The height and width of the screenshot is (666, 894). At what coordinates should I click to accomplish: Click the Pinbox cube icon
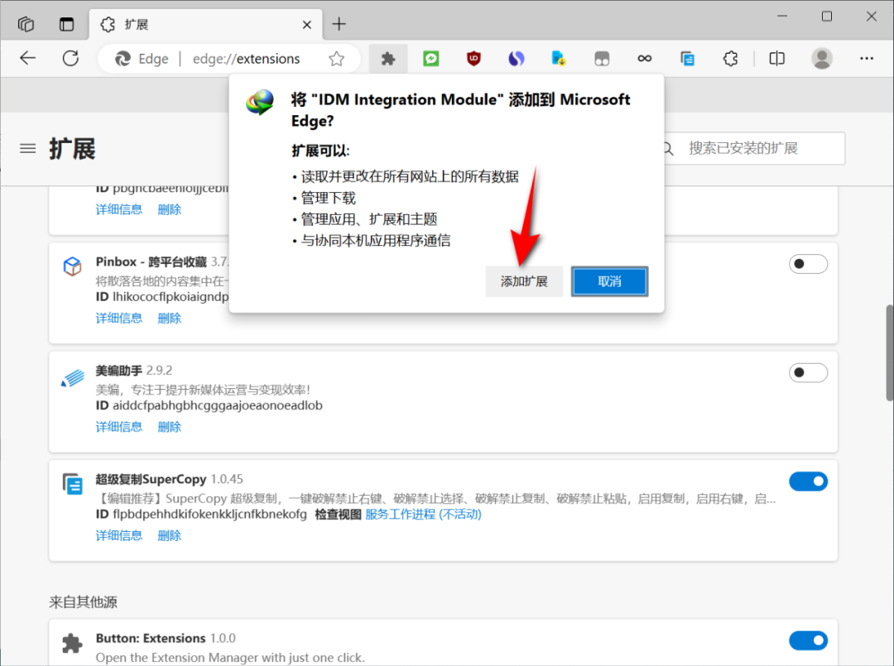tap(72, 266)
